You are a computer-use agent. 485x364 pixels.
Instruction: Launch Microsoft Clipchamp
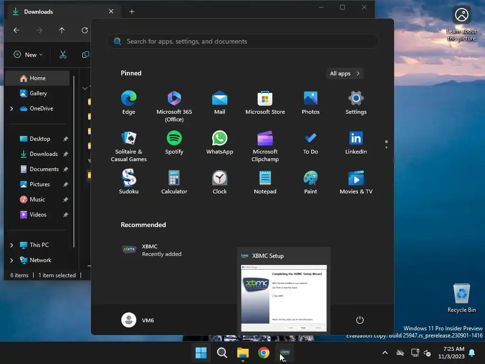point(265,146)
